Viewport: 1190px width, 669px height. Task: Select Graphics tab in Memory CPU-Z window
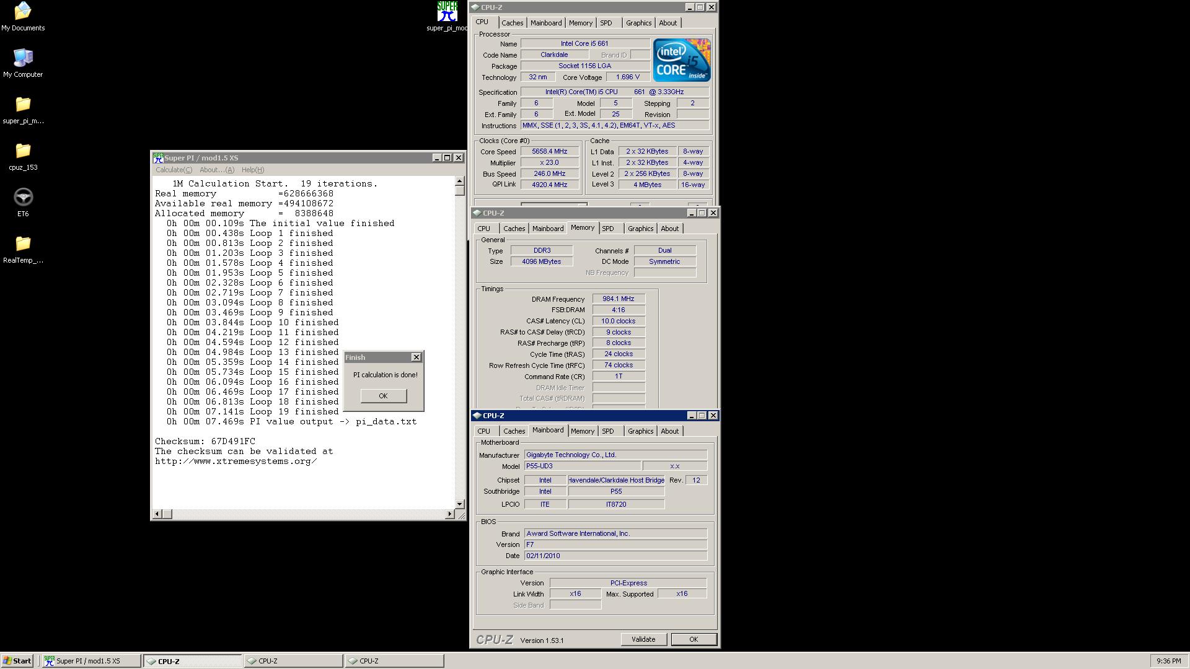pyautogui.click(x=640, y=229)
